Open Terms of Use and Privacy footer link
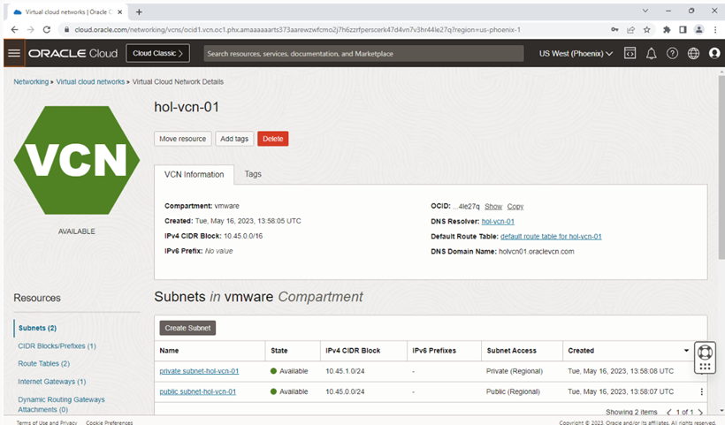This screenshot has height=425, width=725. point(47,422)
